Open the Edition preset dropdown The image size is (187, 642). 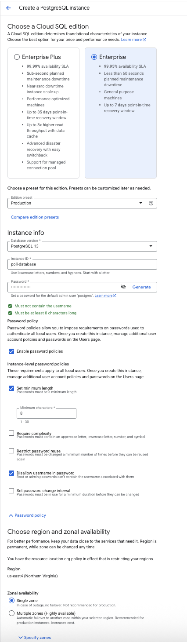[82, 203]
